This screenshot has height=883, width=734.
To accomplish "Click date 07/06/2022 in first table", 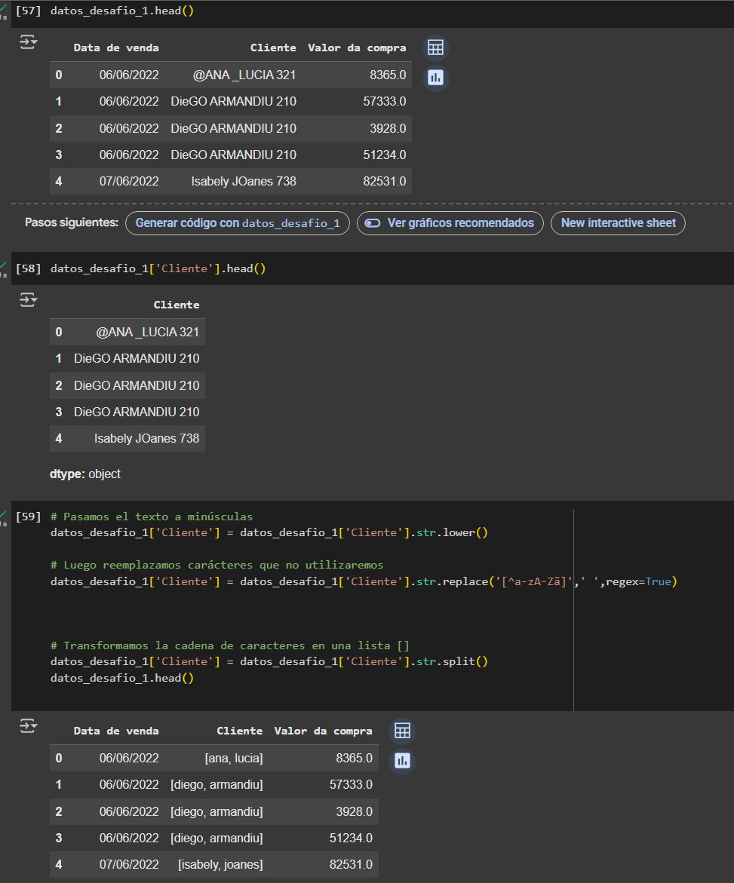I will click(129, 181).
